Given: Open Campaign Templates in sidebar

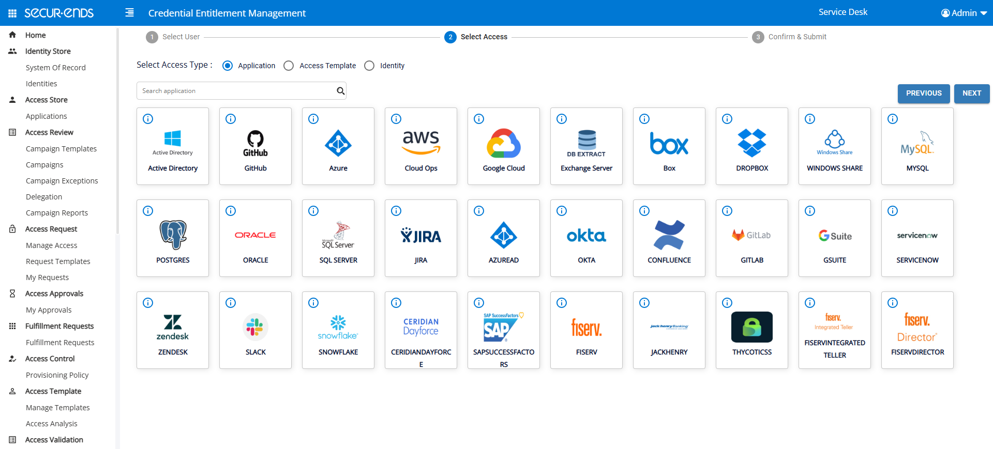Looking at the screenshot, I should click(x=61, y=149).
